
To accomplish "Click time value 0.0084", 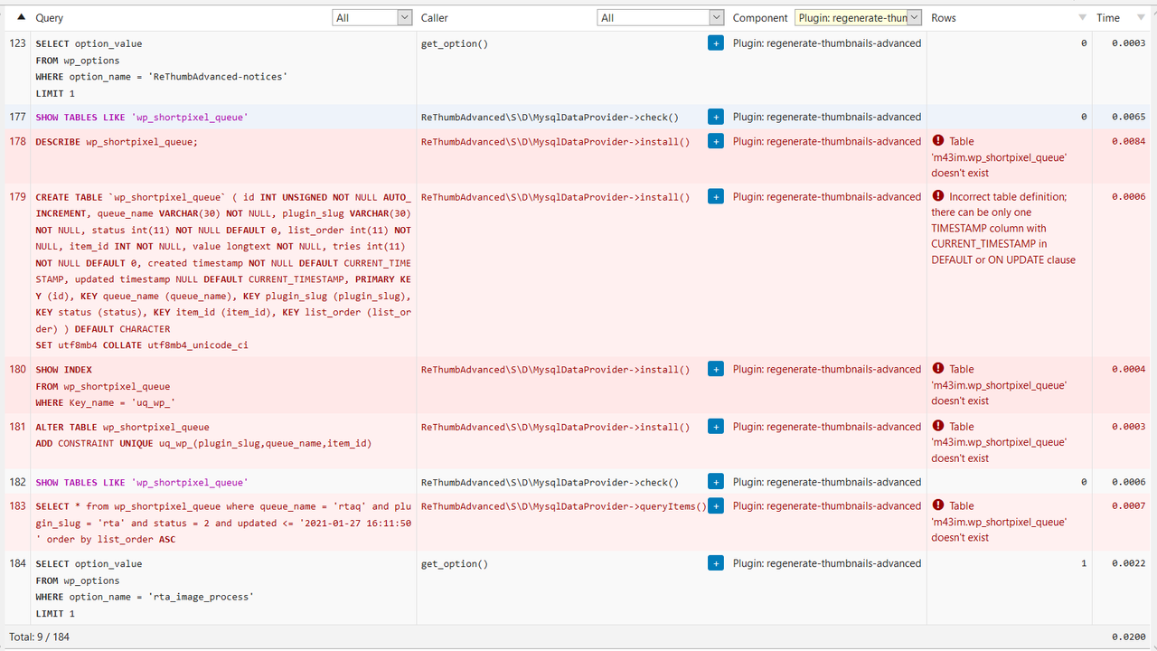I will tap(1129, 142).
